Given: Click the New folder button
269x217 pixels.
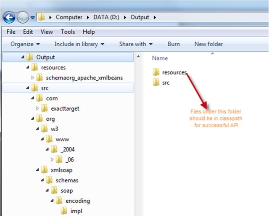Looking at the screenshot, I should (208, 44).
